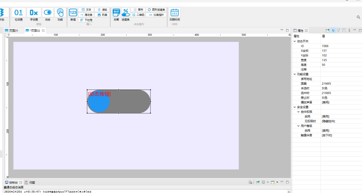This screenshot has height=193, width=362.
Task: Toggle 控件权限 启用 [禁用] value
Action: 326,117
